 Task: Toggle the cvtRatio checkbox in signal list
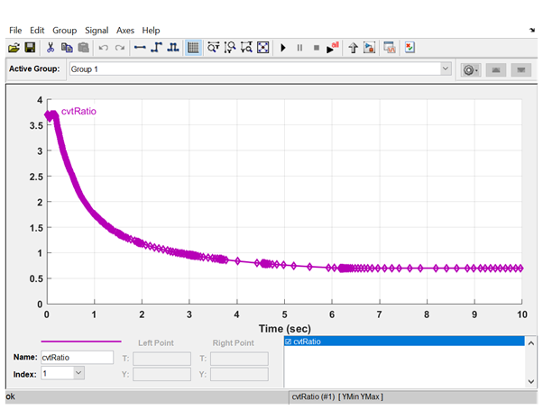[289, 342]
